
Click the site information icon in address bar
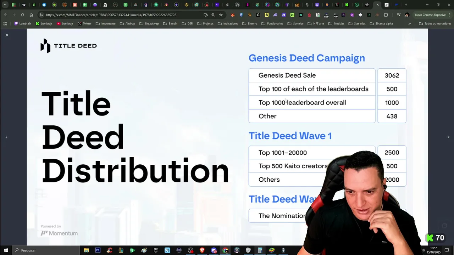pos(41,15)
